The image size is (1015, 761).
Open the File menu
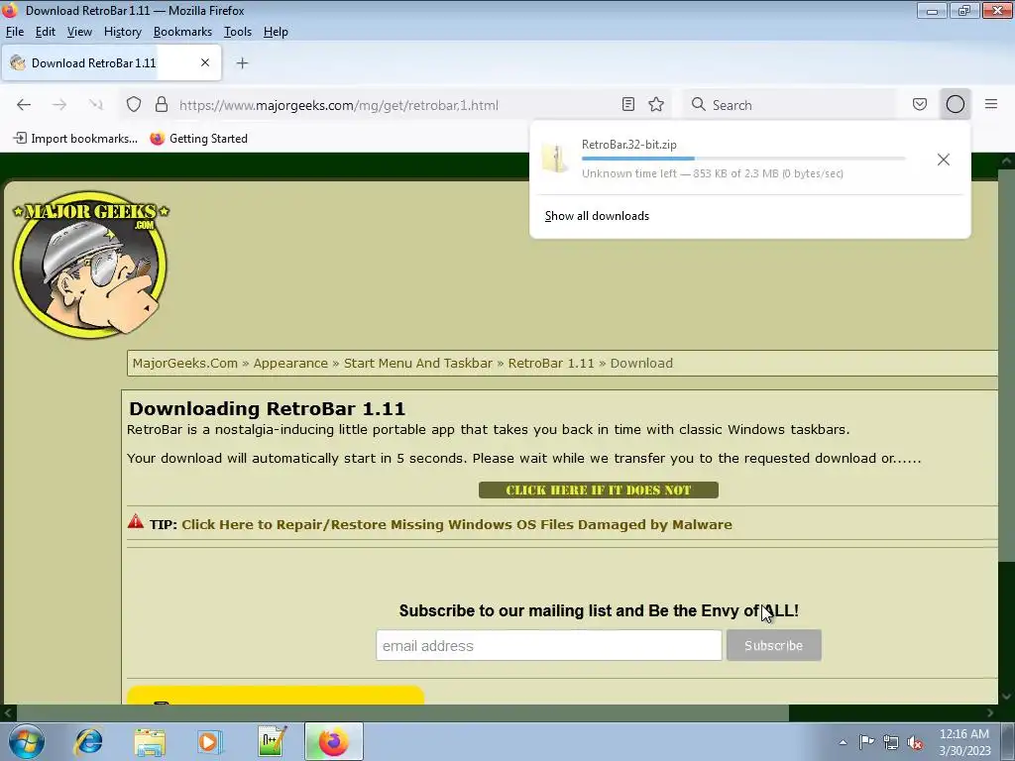tap(14, 32)
